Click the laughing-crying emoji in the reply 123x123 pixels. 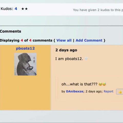tap(104, 84)
